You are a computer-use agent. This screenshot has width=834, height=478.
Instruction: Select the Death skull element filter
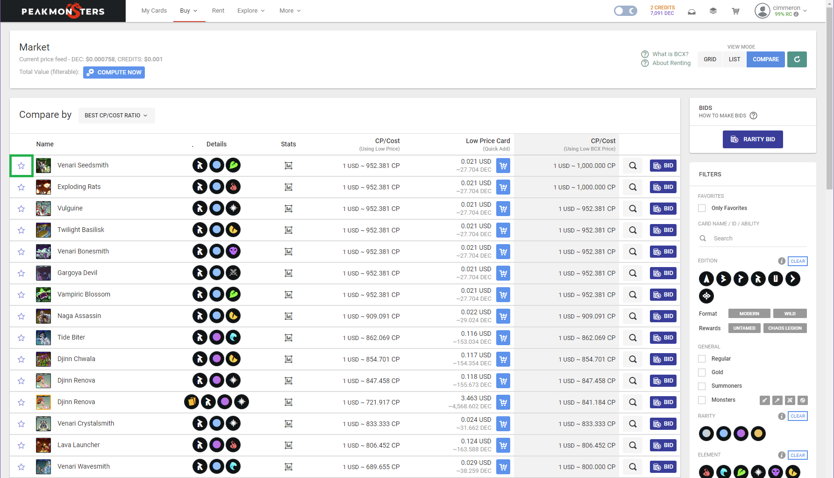(x=776, y=471)
